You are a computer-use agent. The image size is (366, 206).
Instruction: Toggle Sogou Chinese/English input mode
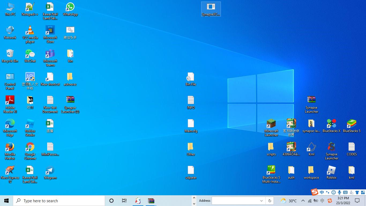(x=322, y=192)
